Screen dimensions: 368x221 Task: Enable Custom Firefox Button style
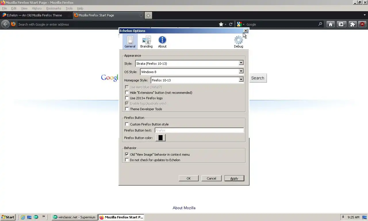pyautogui.click(x=127, y=124)
